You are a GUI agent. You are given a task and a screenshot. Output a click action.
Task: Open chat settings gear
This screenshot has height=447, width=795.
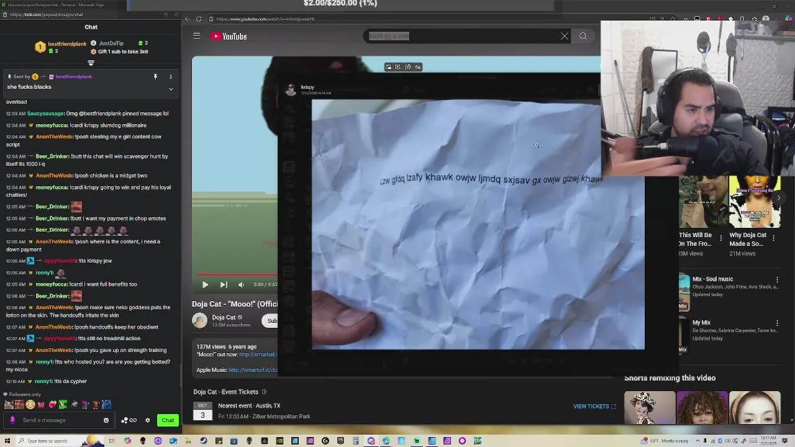[x=147, y=420]
